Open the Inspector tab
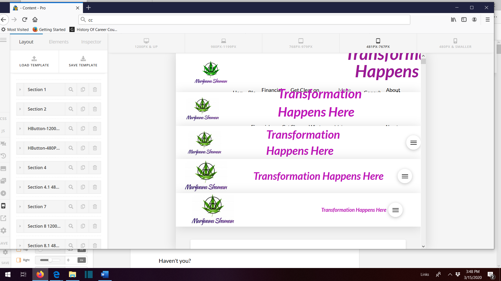Viewport: 501px width, 281px height. [x=91, y=42]
